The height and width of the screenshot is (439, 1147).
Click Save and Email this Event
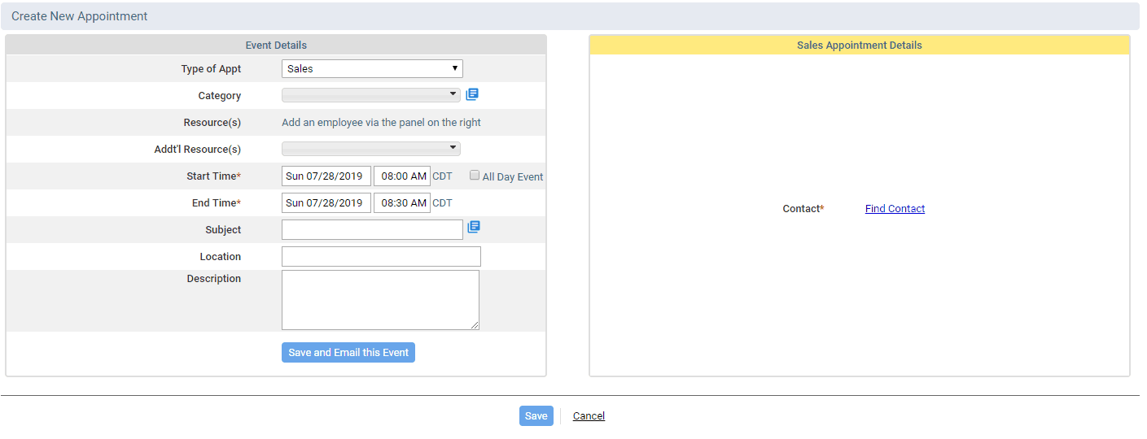348,353
